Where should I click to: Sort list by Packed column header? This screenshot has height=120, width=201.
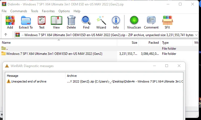point(150,43)
